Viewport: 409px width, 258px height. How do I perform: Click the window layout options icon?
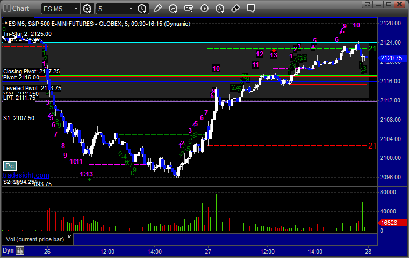[368, 4]
